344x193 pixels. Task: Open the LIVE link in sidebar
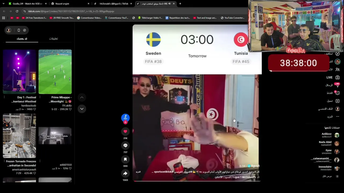(x=329, y=77)
